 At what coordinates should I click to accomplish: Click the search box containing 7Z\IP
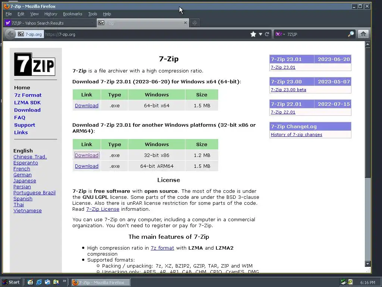[316, 34]
